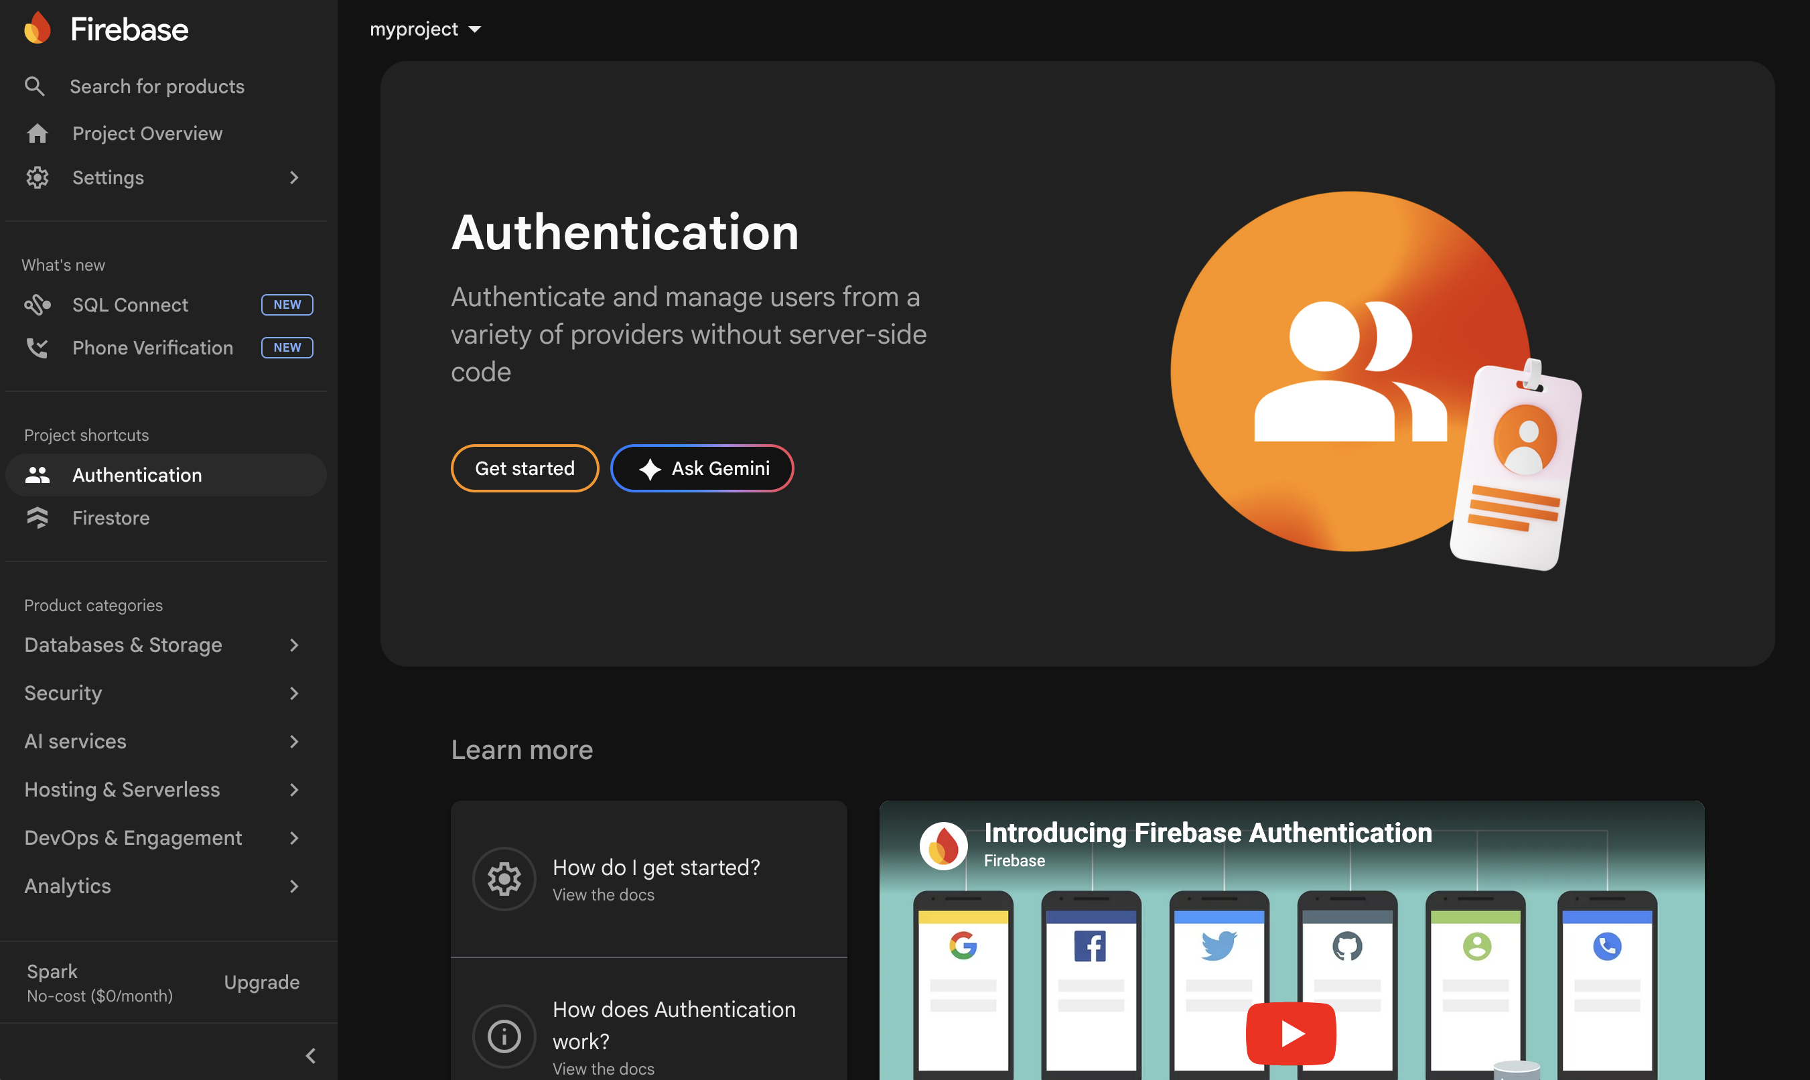Click the Firebase channel name under the video title
The height and width of the screenshot is (1080, 1810).
(1014, 860)
